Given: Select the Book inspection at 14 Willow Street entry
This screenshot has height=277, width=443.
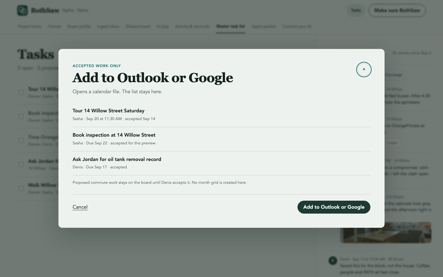Looking at the screenshot, I should (221, 139).
